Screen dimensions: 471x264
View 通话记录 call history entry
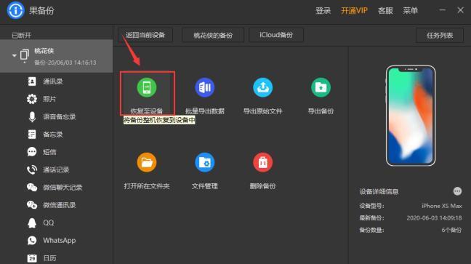coord(57,169)
